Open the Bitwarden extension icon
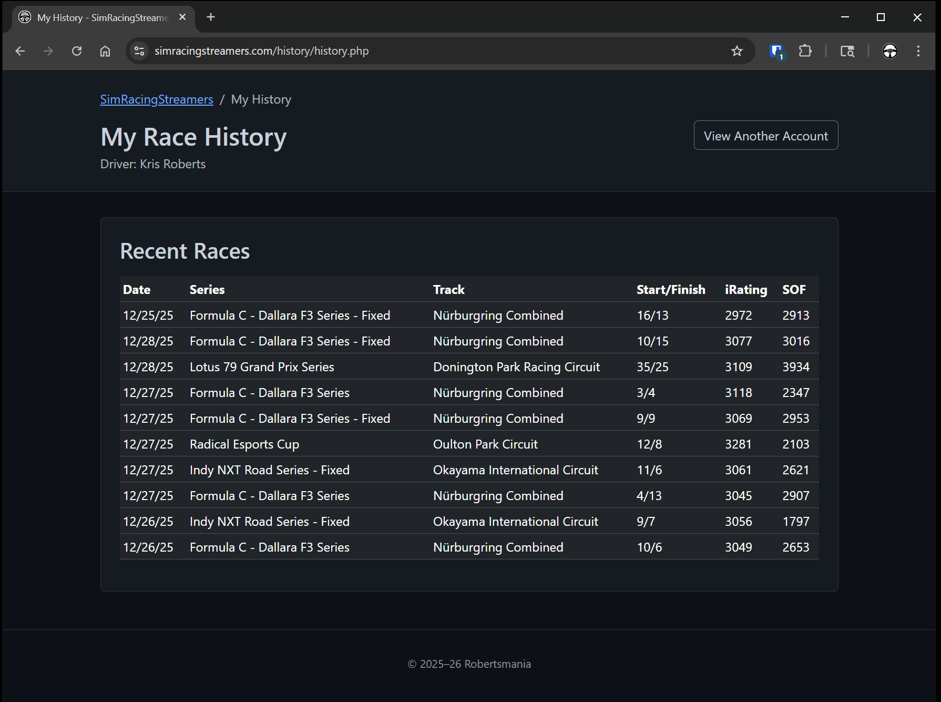The image size is (941, 702). 776,51
